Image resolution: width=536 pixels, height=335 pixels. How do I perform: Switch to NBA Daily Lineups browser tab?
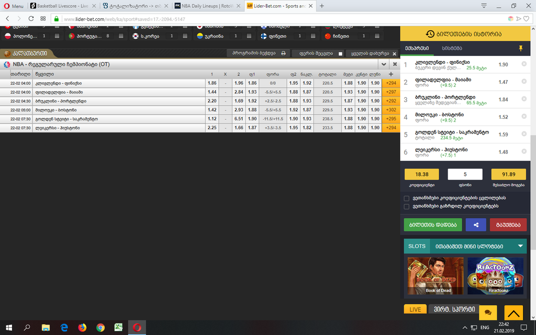207,6
